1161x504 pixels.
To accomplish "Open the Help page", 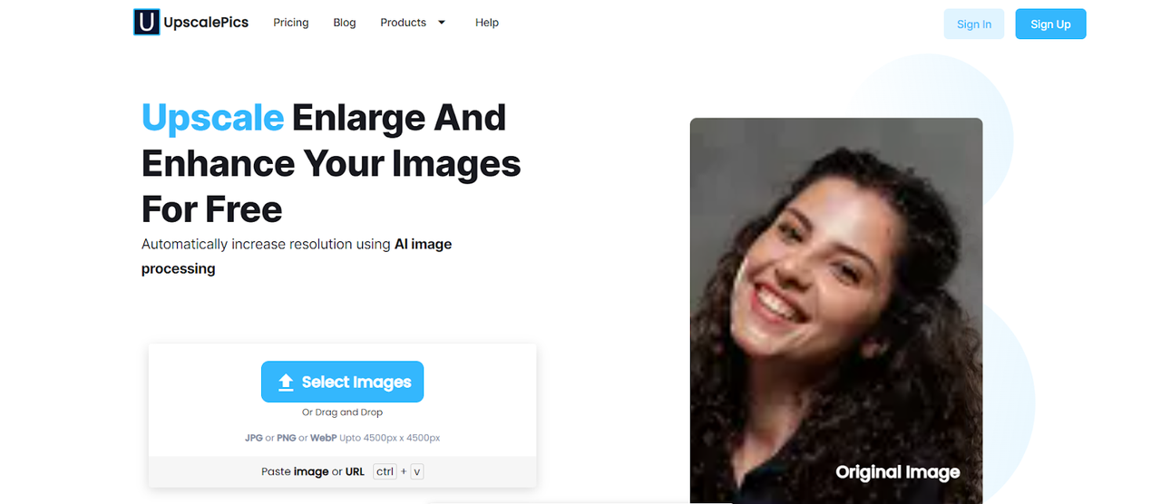I will (487, 23).
